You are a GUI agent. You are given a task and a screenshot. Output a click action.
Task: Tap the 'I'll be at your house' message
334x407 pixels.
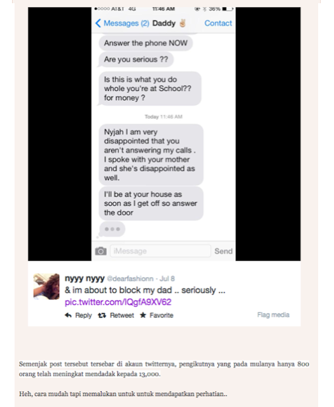click(151, 203)
